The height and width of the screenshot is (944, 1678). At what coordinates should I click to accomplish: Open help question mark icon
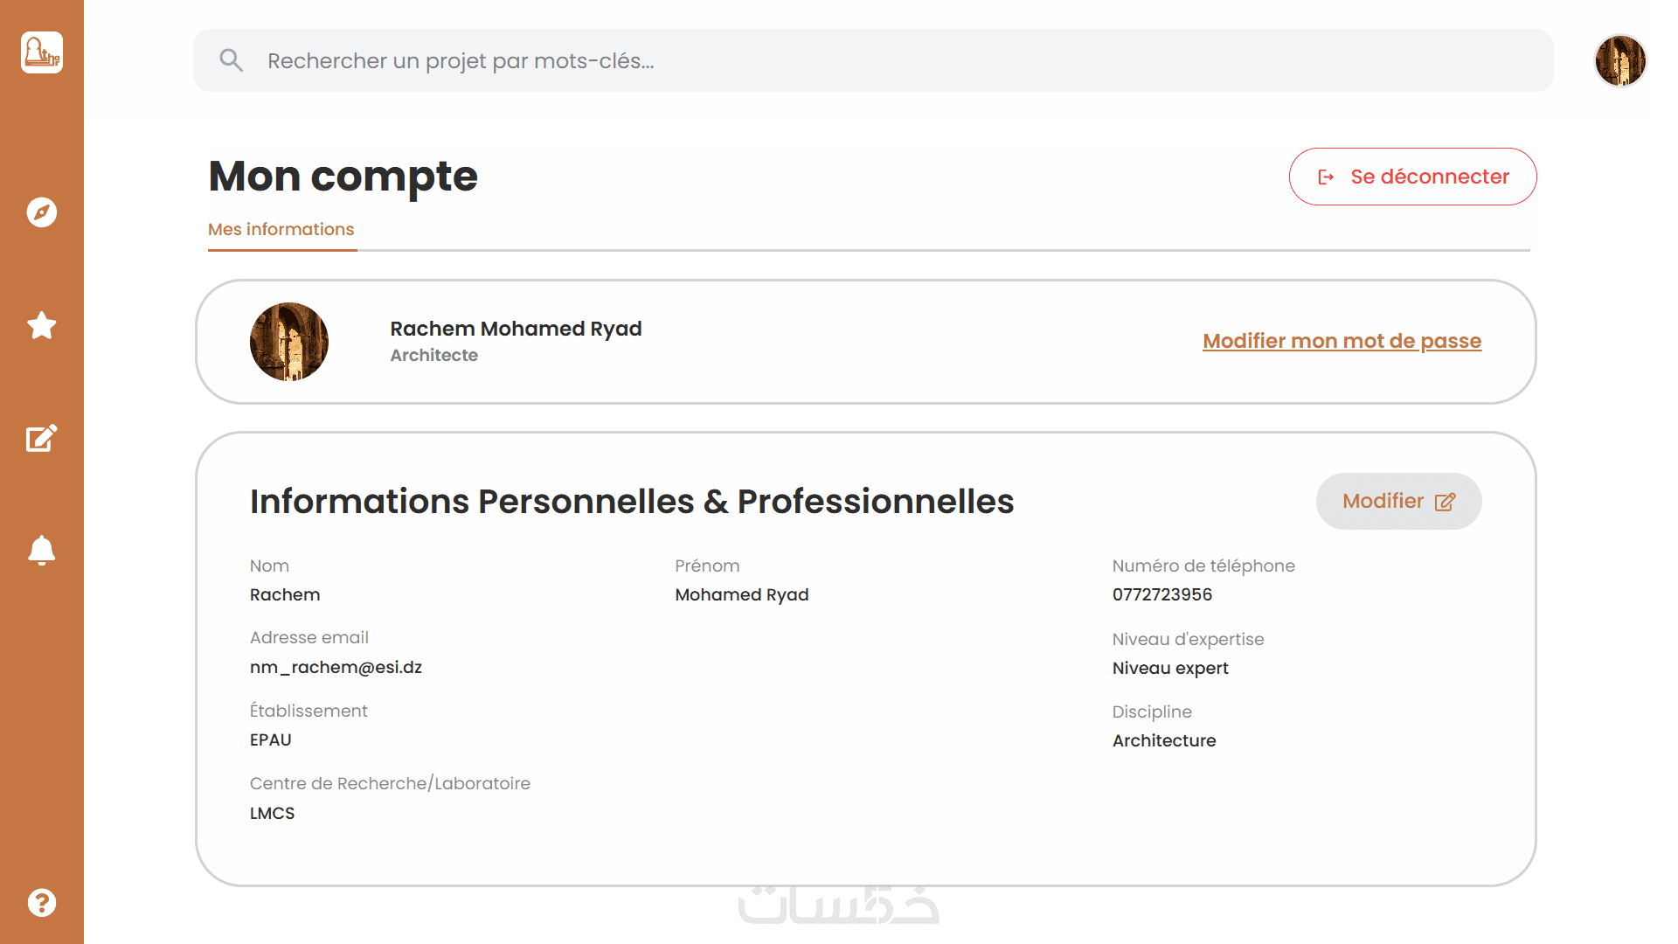(42, 902)
